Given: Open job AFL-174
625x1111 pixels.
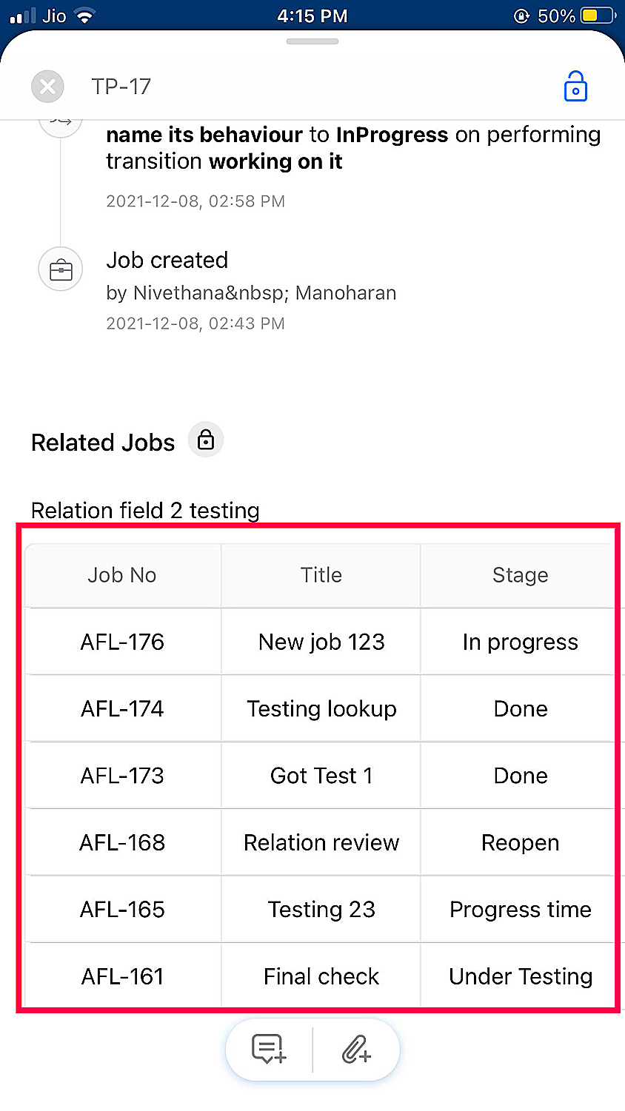Looking at the screenshot, I should (x=122, y=708).
